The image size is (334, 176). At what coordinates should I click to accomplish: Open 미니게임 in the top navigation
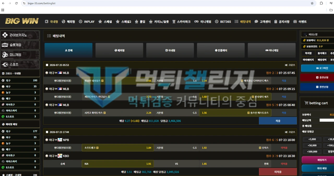click(203, 22)
